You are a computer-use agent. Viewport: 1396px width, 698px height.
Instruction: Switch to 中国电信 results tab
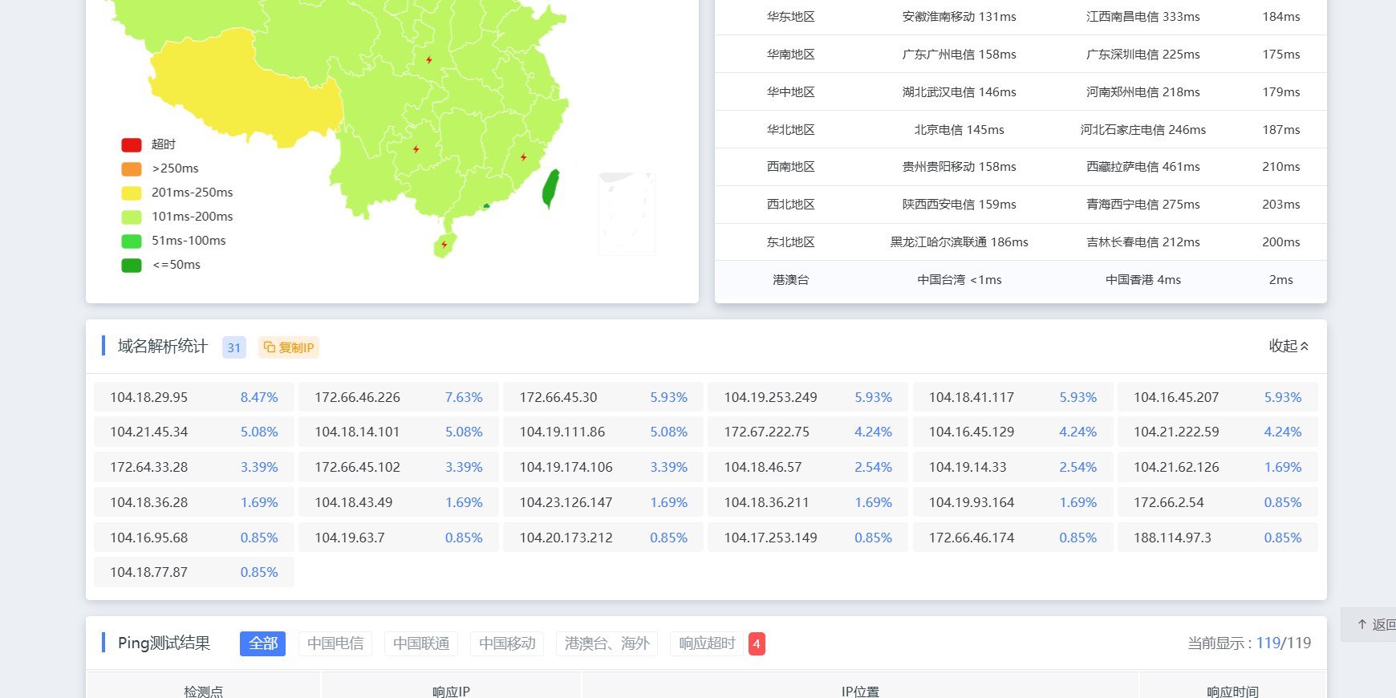click(335, 643)
